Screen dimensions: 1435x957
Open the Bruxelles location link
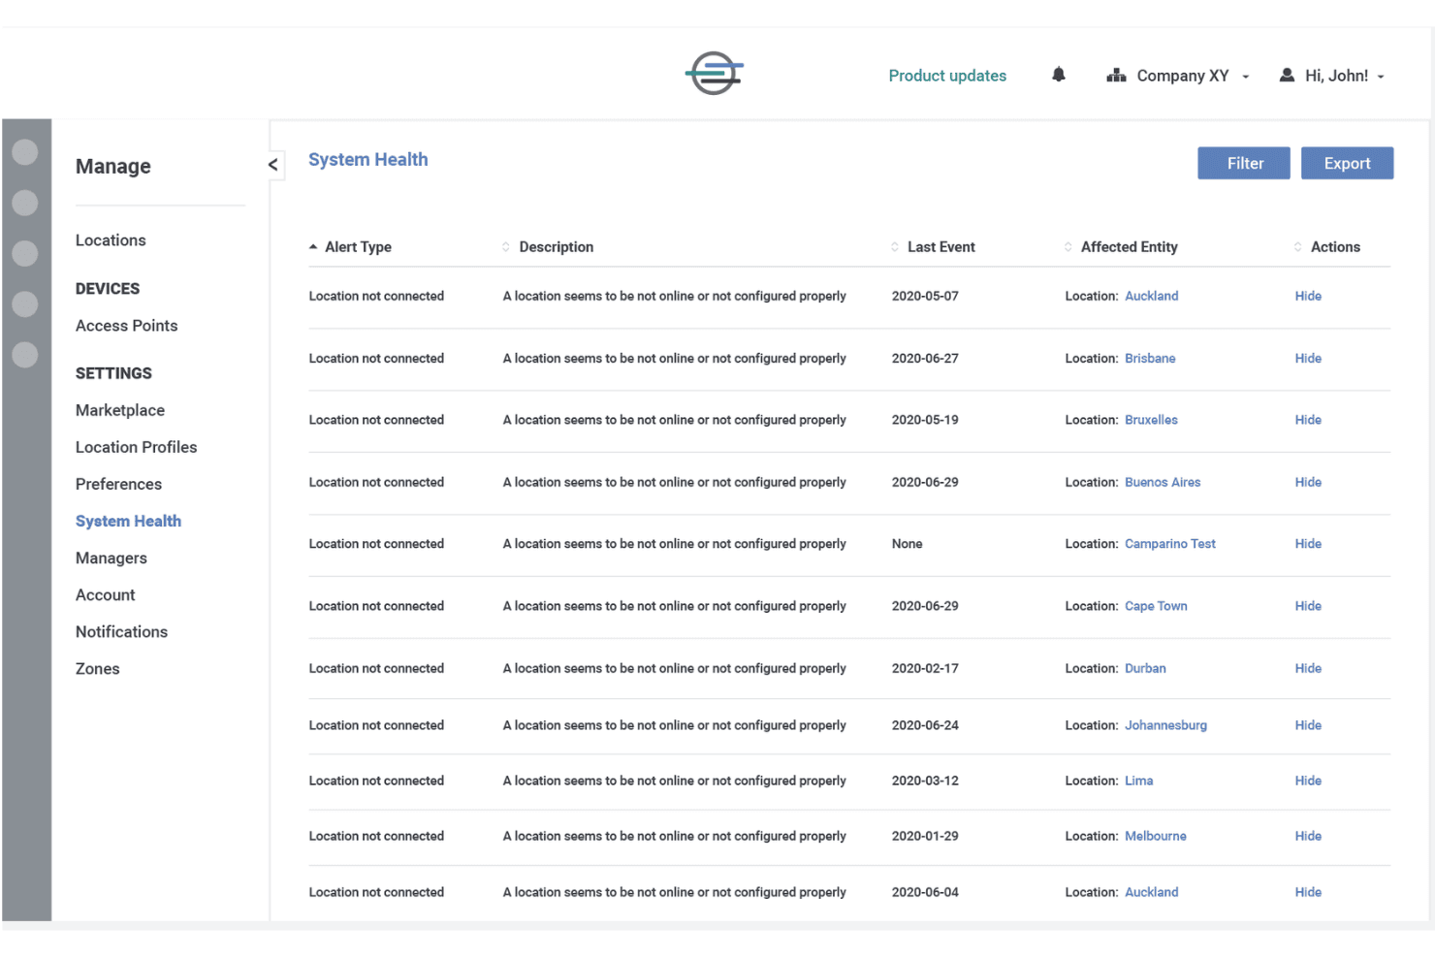(x=1151, y=420)
